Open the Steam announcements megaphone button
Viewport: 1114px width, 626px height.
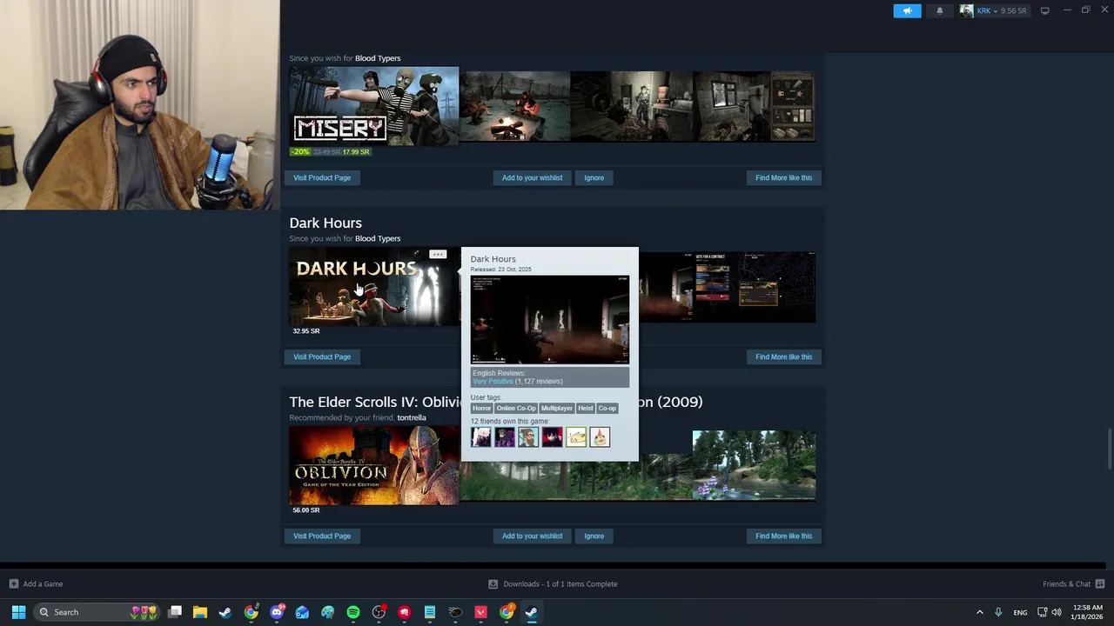click(x=907, y=10)
